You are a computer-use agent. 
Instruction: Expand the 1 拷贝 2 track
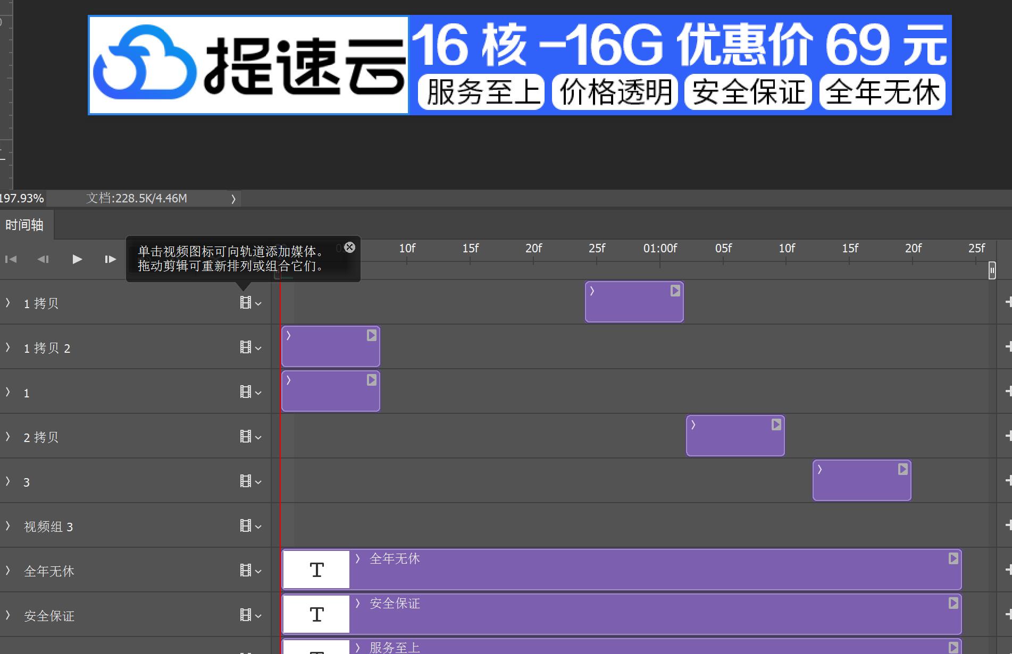[x=8, y=347]
